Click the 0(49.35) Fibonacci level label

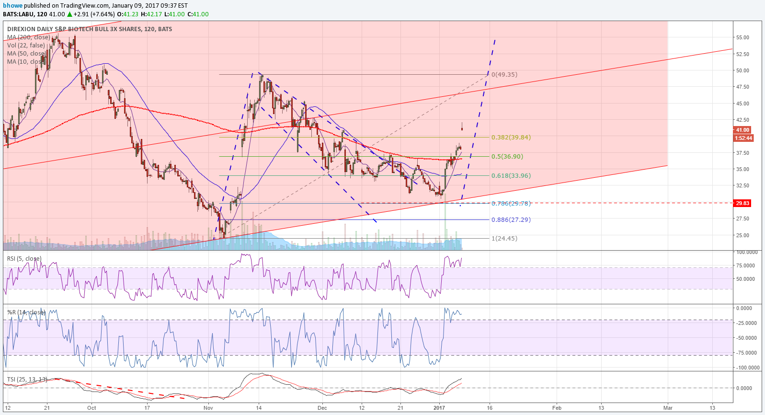click(504, 74)
